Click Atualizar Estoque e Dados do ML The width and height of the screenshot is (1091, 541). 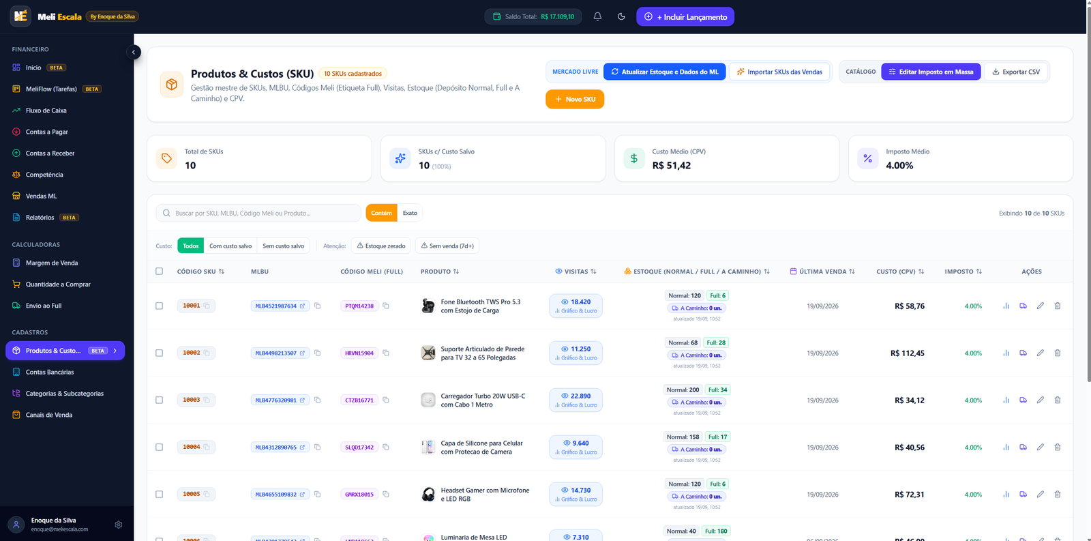point(665,72)
